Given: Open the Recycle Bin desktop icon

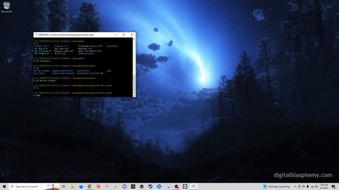Looking at the screenshot, I should pos(6,7).
